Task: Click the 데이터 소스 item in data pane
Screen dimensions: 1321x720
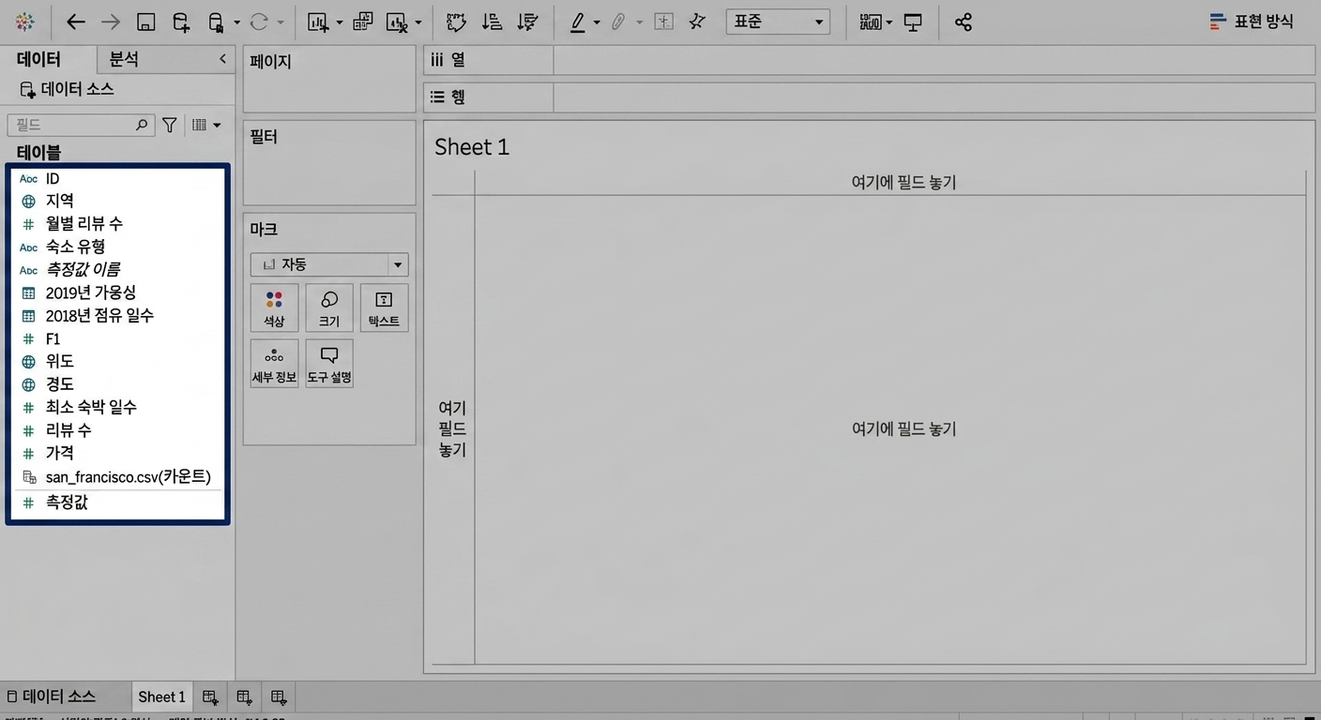Action: tap(68, 89)
